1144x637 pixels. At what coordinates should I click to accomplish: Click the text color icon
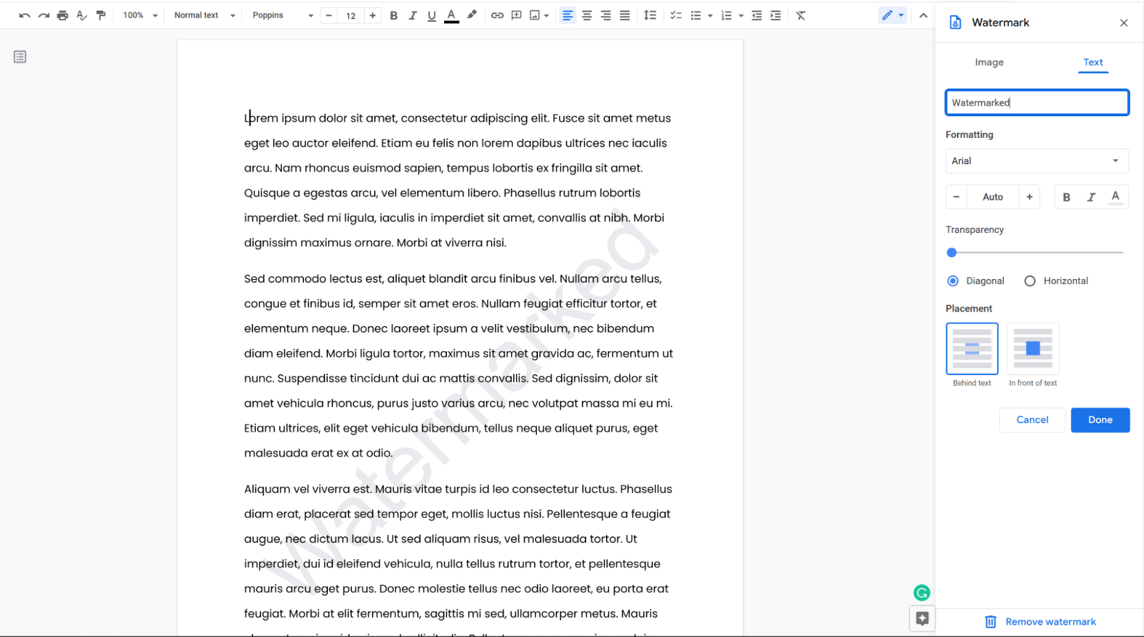[x=452, y=15]
